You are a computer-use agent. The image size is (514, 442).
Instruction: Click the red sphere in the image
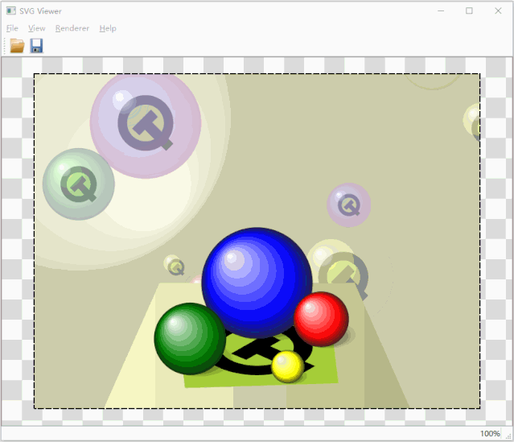click(x=321, y=319)
